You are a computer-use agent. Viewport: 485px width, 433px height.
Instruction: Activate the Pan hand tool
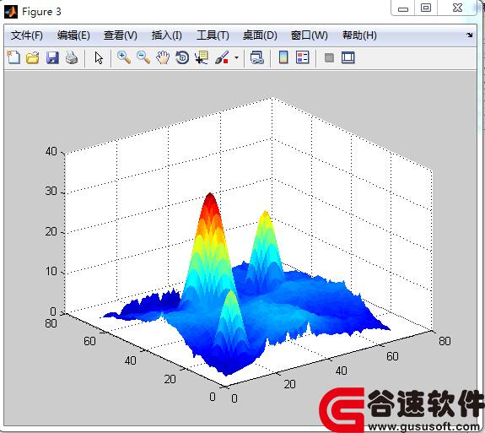163,57
